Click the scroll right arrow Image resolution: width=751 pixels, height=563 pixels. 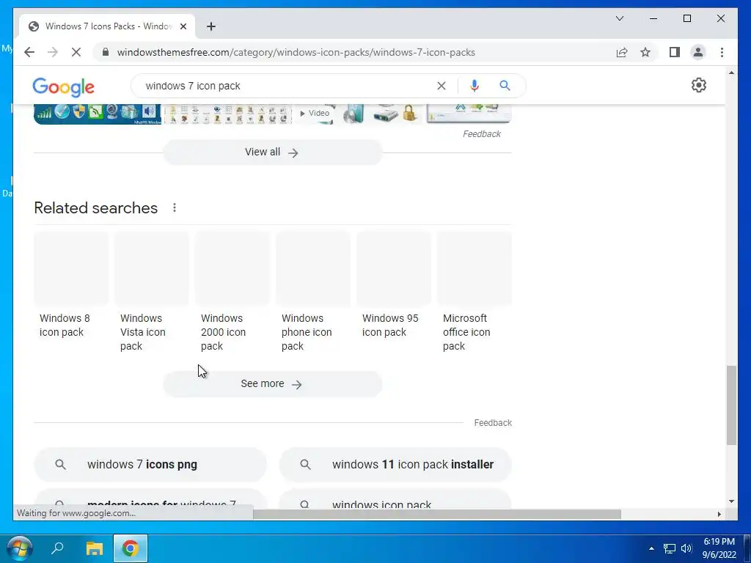pos(719,514)
